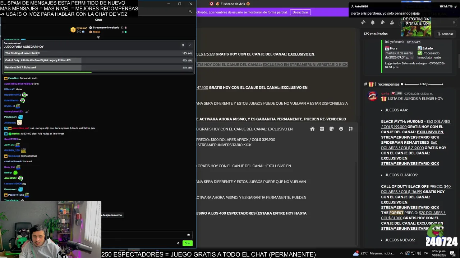Clear the Discord search with X

pyautogui.click(x=454, y=22)
